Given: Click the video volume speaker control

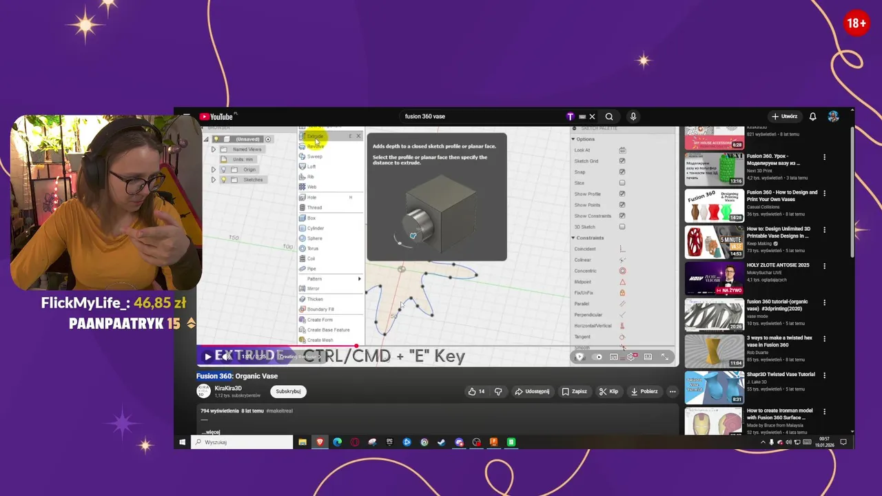Looking at the screenshot, I should 227,357.
